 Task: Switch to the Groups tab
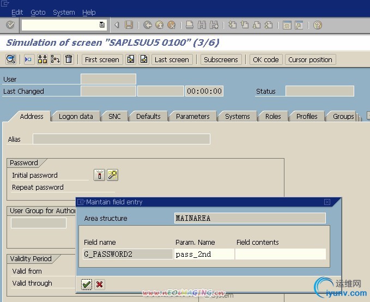(x=343, y=117)
